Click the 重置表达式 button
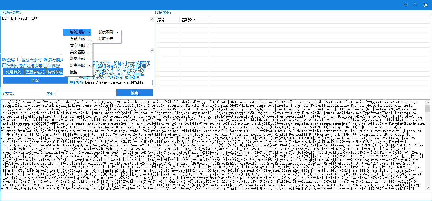 click(x=35, y=72)
